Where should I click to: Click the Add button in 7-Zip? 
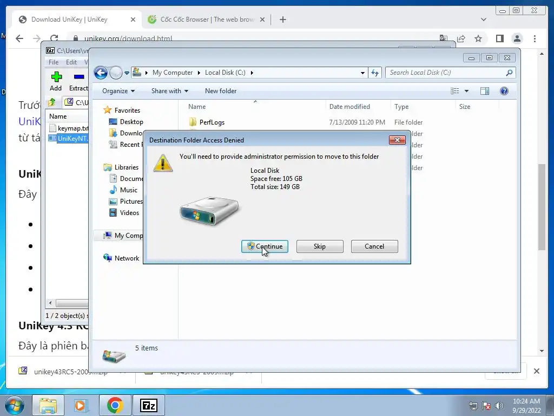coord(56,81)
